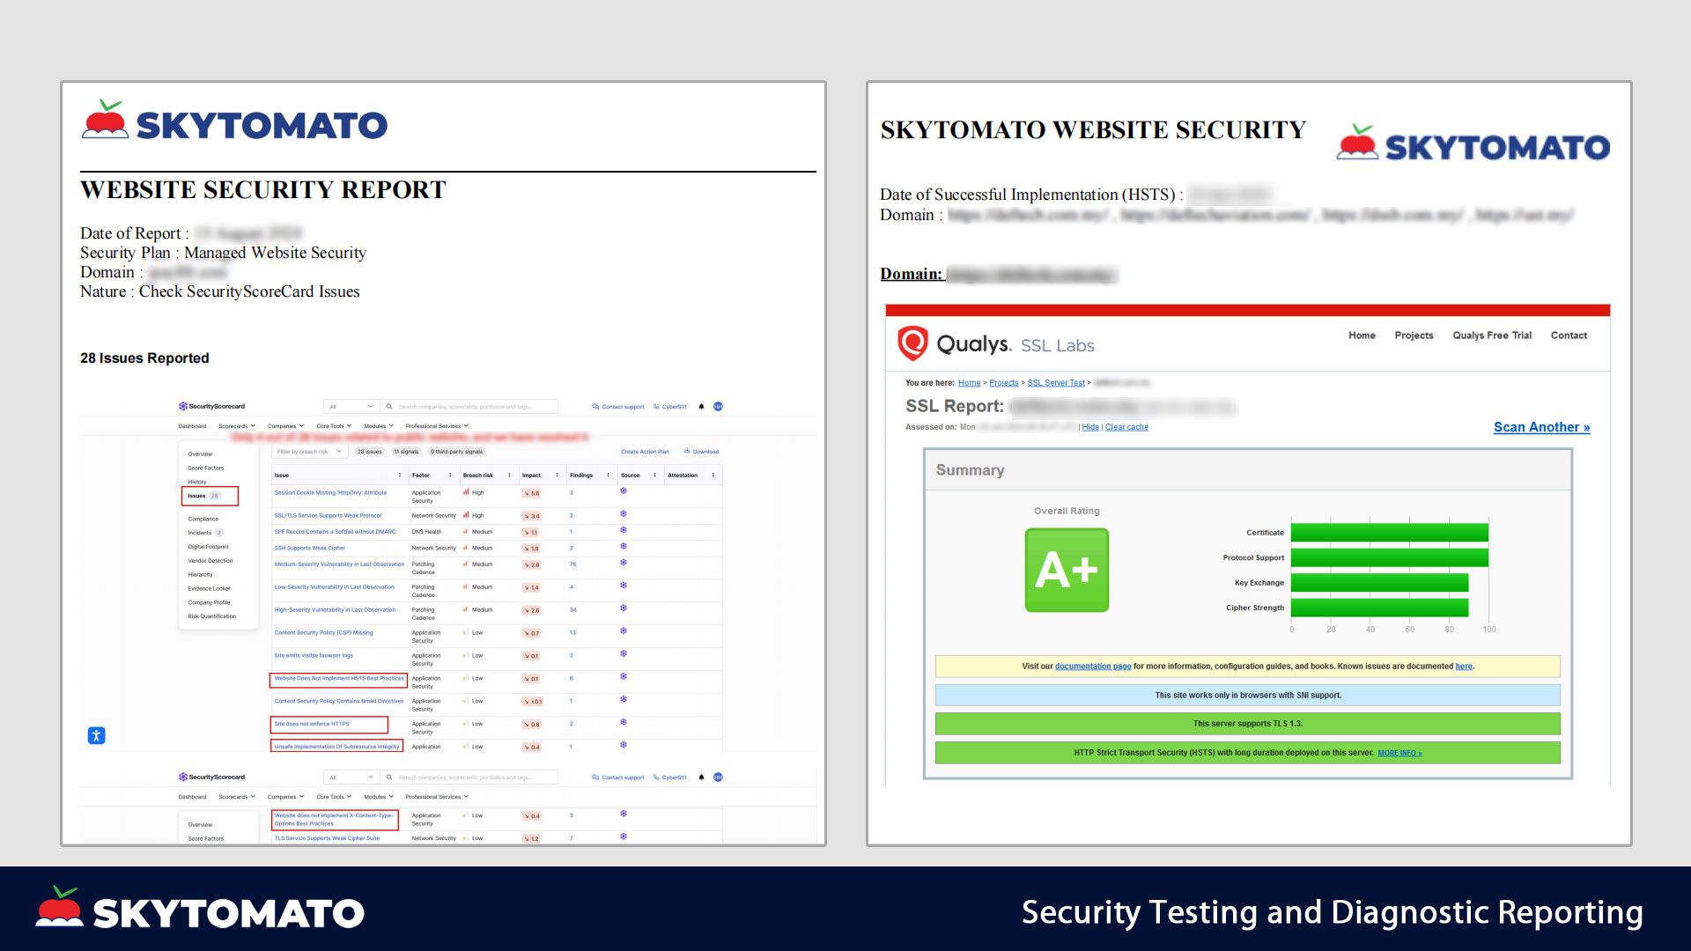Image resolution: width=1691 pixels, height=951 pixels.
Task: Open Projects in Qualys top menu
Action: pos(1414,335)
